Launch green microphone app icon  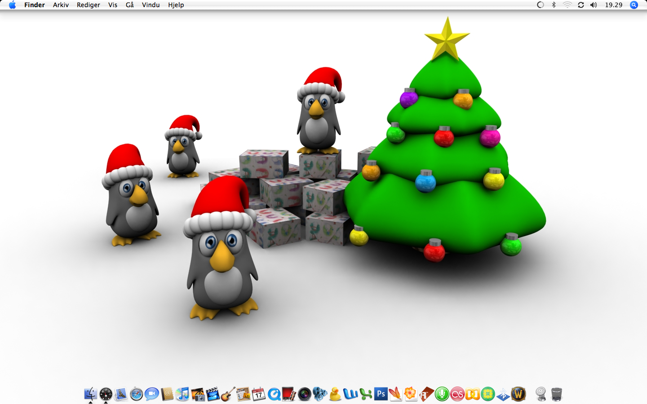pos(442,394)
